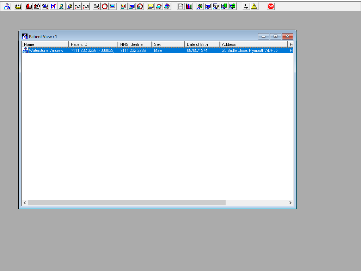Select patient Waterstone, Andrew

click(46, 50)
